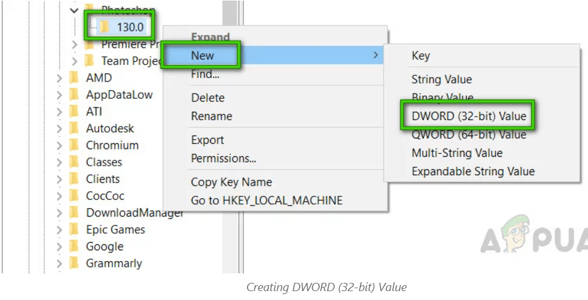Select the DownloadManager key label
This screenshot has height=300, width=588.
click(134, 213)
